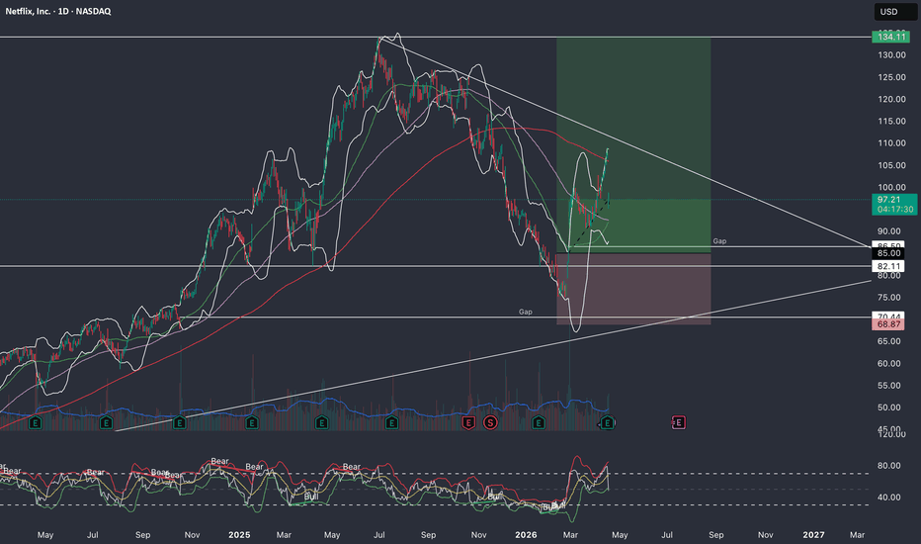Select the red stop-loss zone of the position
Viewport: 921px width, 544px height.
pyautogui.click(x=632, y=289)
